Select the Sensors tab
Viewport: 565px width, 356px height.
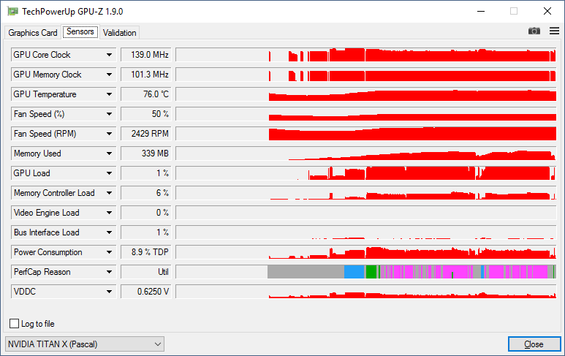[x=80, y=31]
